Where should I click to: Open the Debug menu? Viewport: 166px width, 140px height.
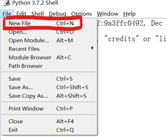point(57,14)
